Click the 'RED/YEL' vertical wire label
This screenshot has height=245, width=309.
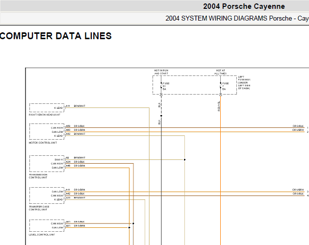point(219,106)
